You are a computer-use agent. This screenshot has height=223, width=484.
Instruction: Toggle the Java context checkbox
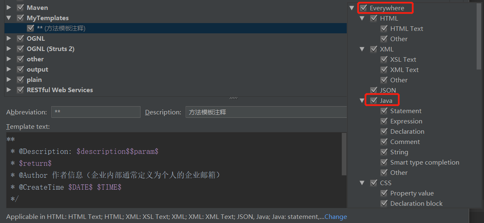click(373, 100)
